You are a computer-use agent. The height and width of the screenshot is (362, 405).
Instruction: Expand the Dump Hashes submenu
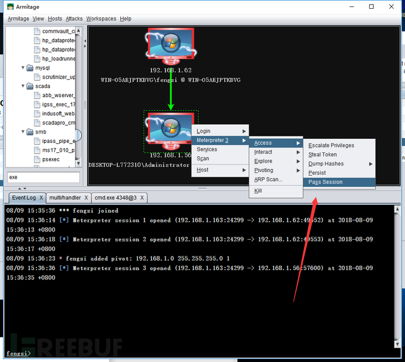tap(339, 164)
